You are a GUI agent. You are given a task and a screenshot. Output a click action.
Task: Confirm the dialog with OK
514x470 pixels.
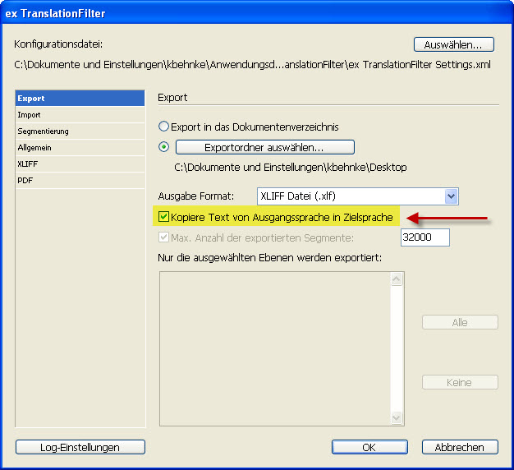(369, 447)
